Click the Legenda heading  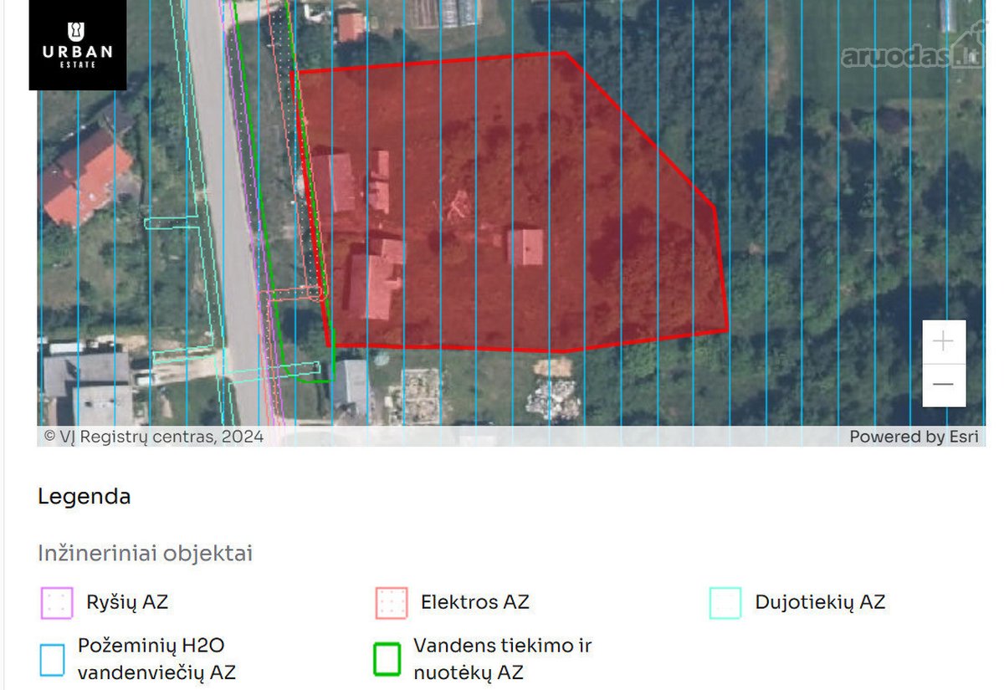click(85, 496)
